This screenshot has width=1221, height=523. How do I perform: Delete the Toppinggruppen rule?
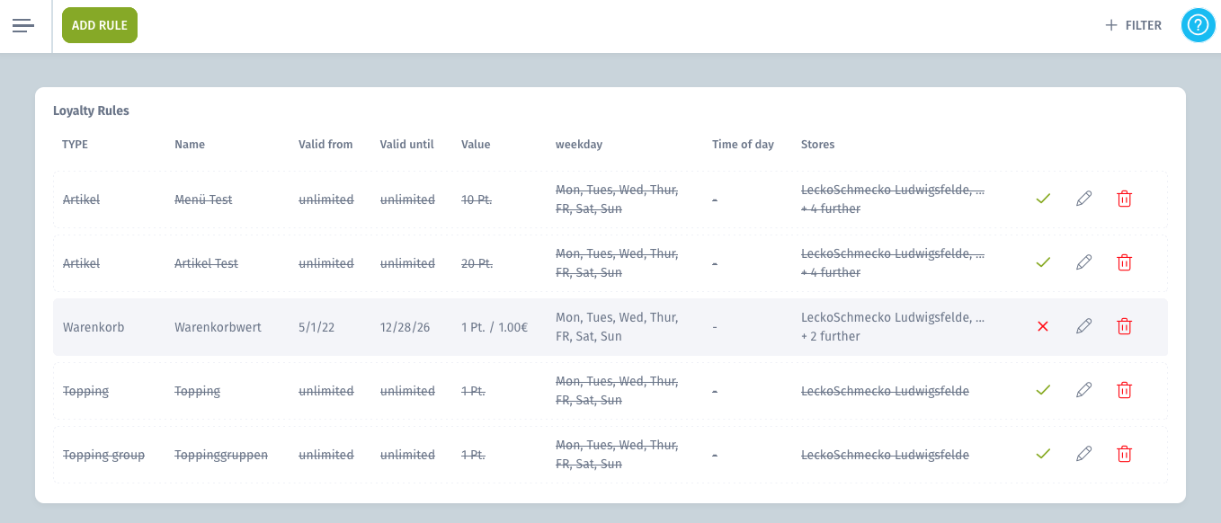1124,454
